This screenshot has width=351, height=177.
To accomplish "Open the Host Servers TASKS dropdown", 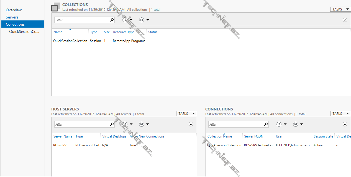I will [186, 114].
